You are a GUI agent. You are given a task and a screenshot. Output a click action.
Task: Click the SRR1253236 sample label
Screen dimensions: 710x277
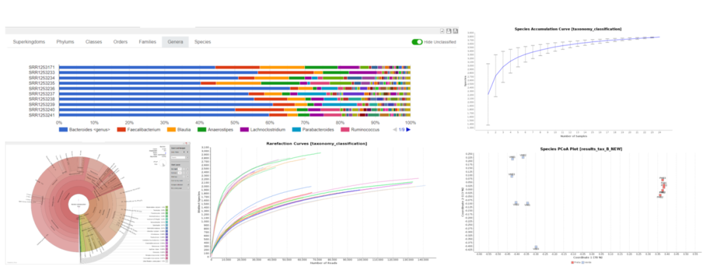41,89
